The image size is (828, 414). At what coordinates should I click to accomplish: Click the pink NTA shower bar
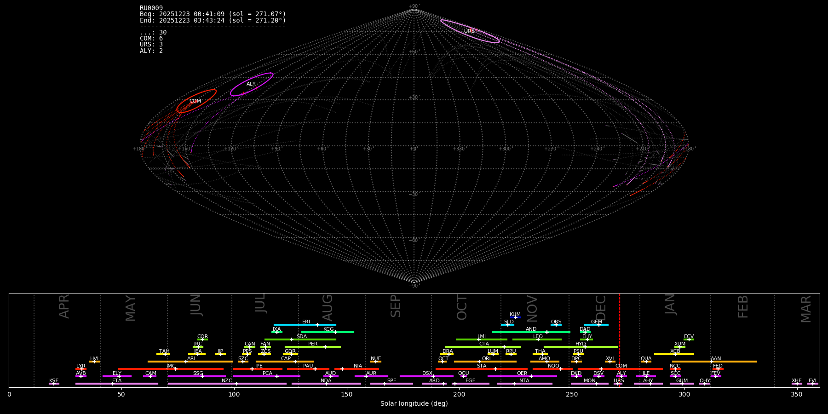click(x=524, y=384)
